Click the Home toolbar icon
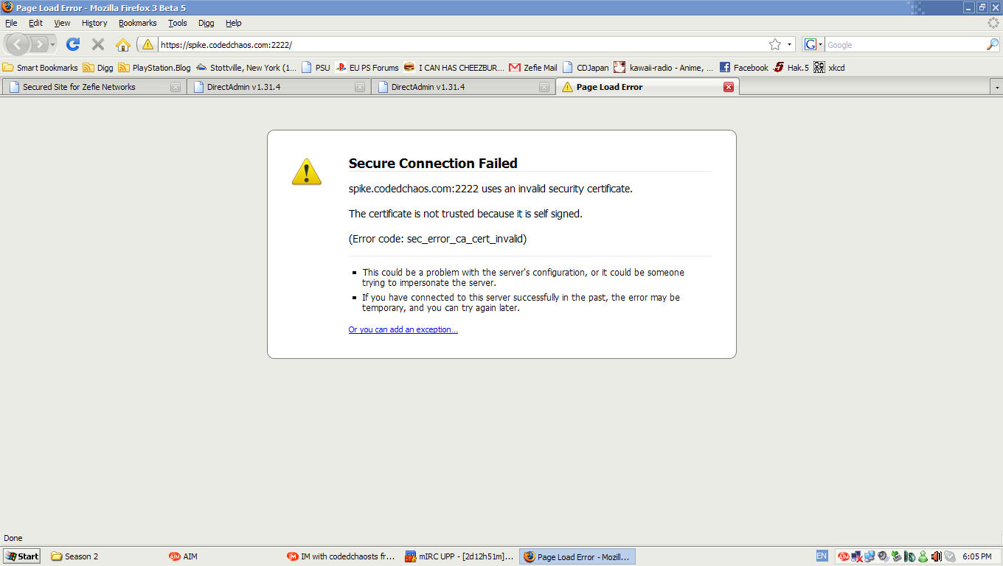1003x566 pixels. tap(123, 44)
